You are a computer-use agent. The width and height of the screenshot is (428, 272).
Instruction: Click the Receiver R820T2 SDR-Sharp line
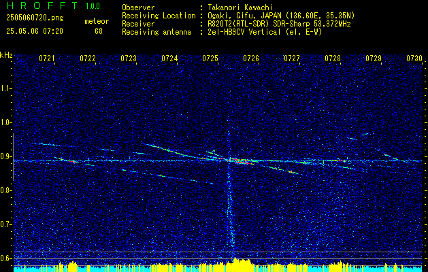279,24
